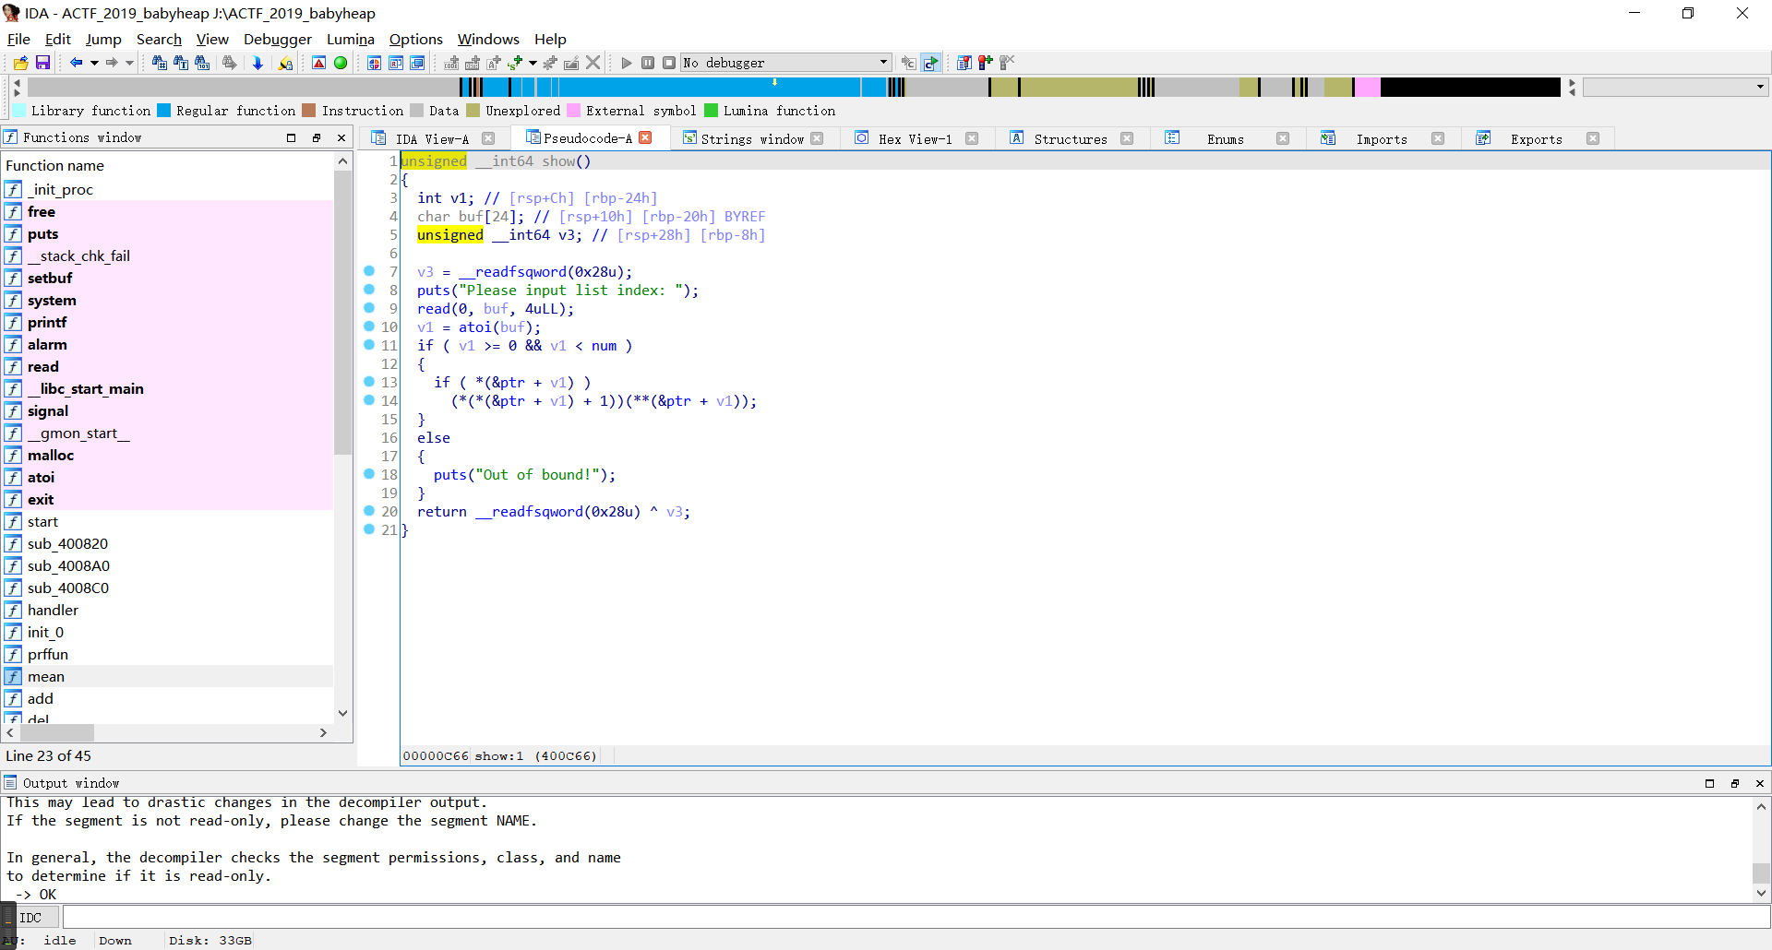Open dropdown at right of navigation band
The image size is (1772, 950).
(1760, 87)
